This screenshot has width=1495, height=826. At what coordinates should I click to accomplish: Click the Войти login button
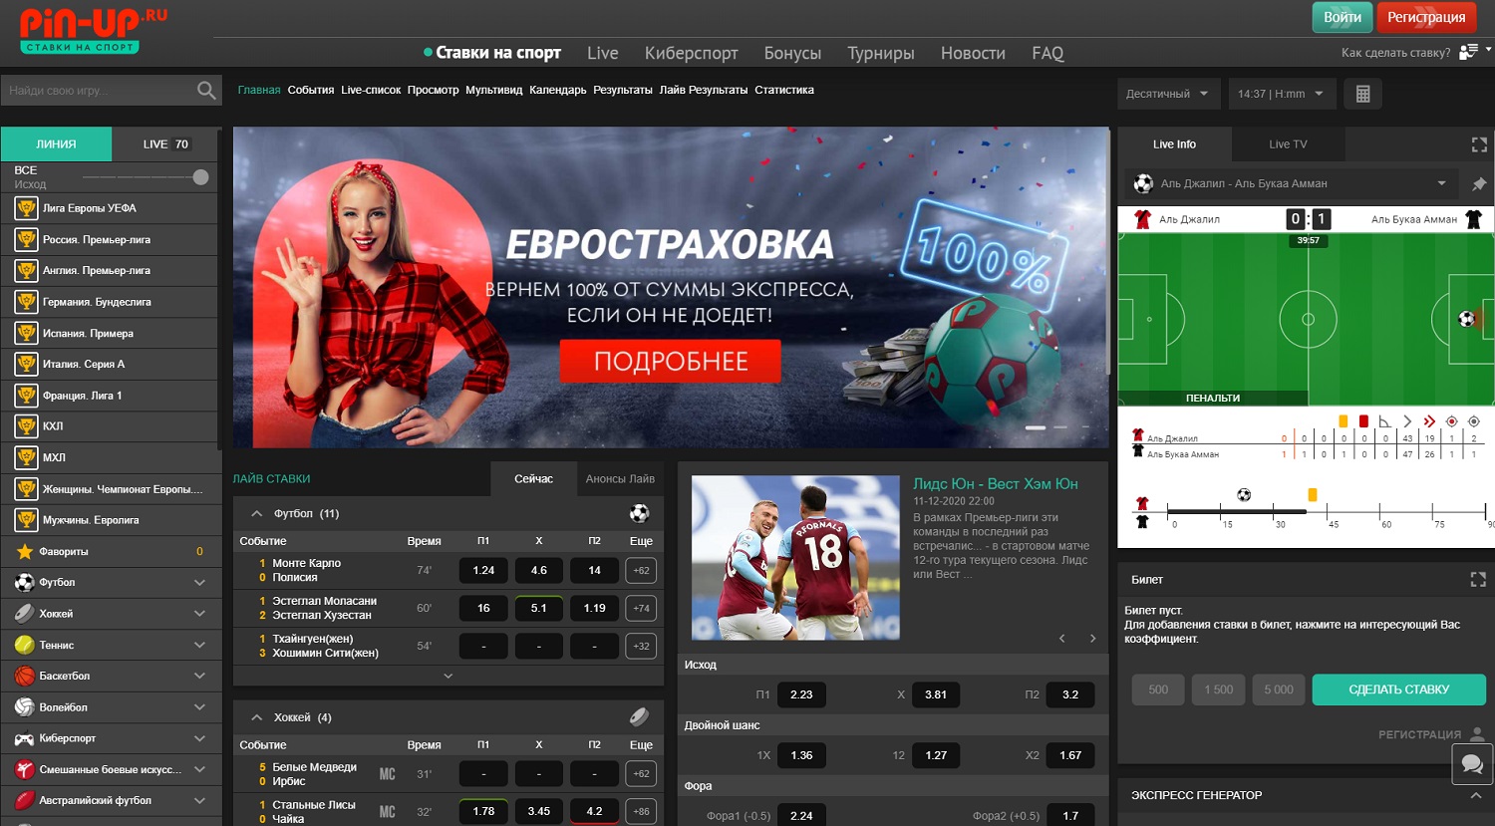pyautogui.click(x=1342, y=17)
